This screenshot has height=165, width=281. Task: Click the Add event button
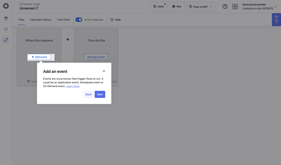click(x=39, y=57)
